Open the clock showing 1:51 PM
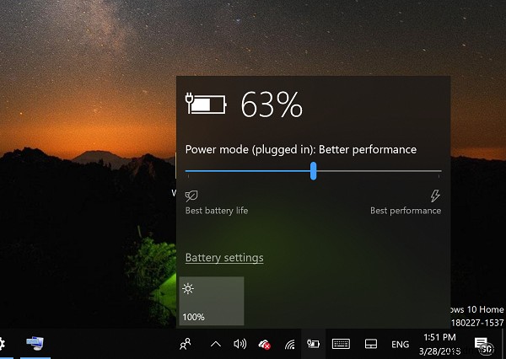 click(439, 344)
